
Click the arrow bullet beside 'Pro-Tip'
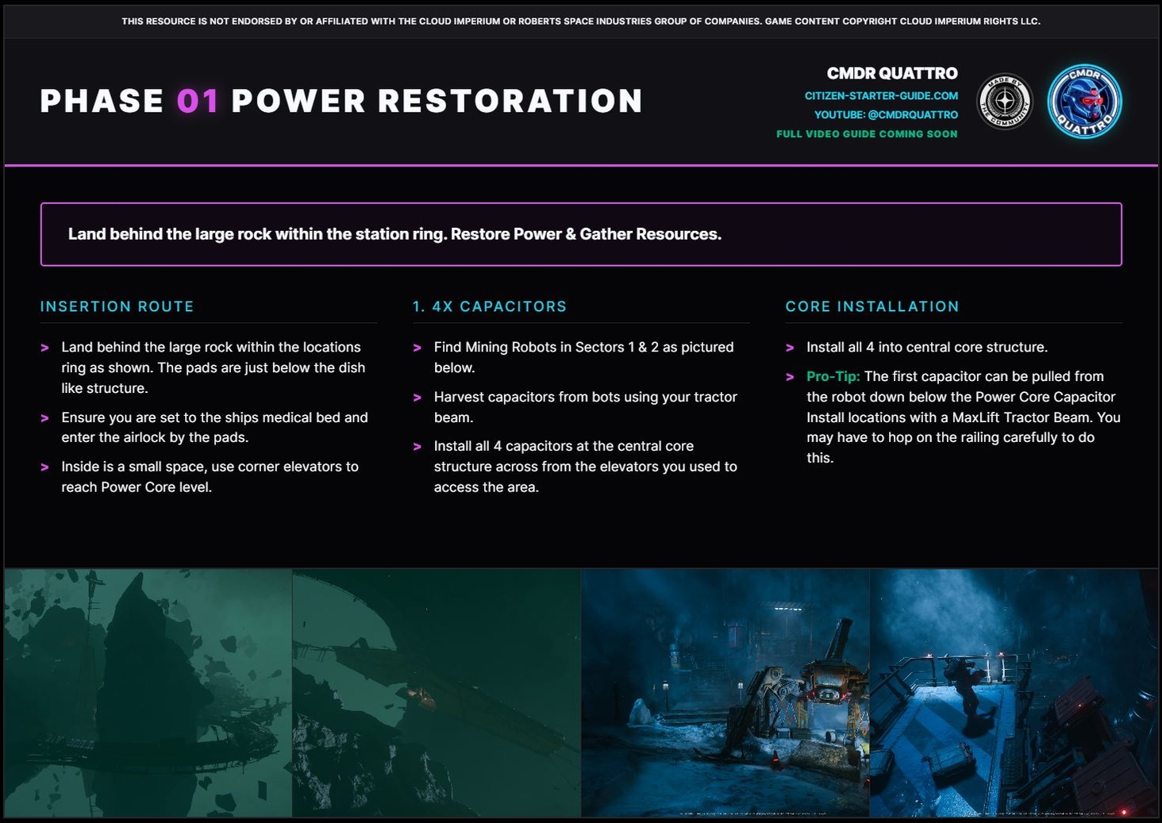click(x=790, y=377)
